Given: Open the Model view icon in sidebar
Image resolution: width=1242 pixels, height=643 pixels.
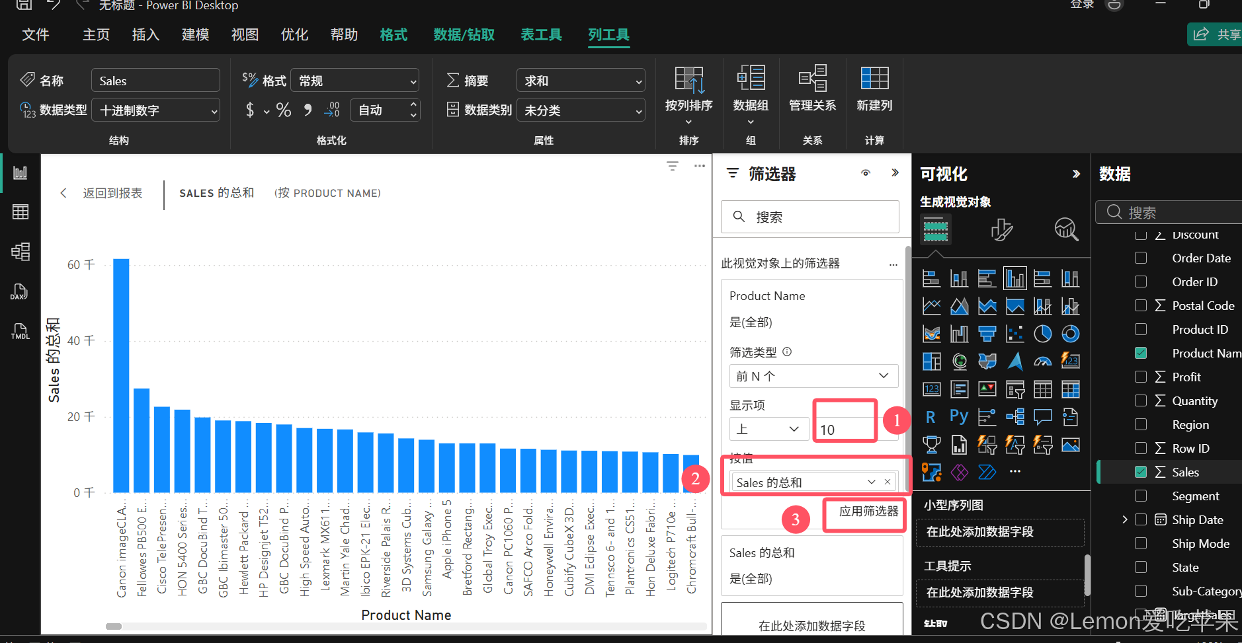Looking at the screenshot, I should pyautogui.click(x=21, y=252).
